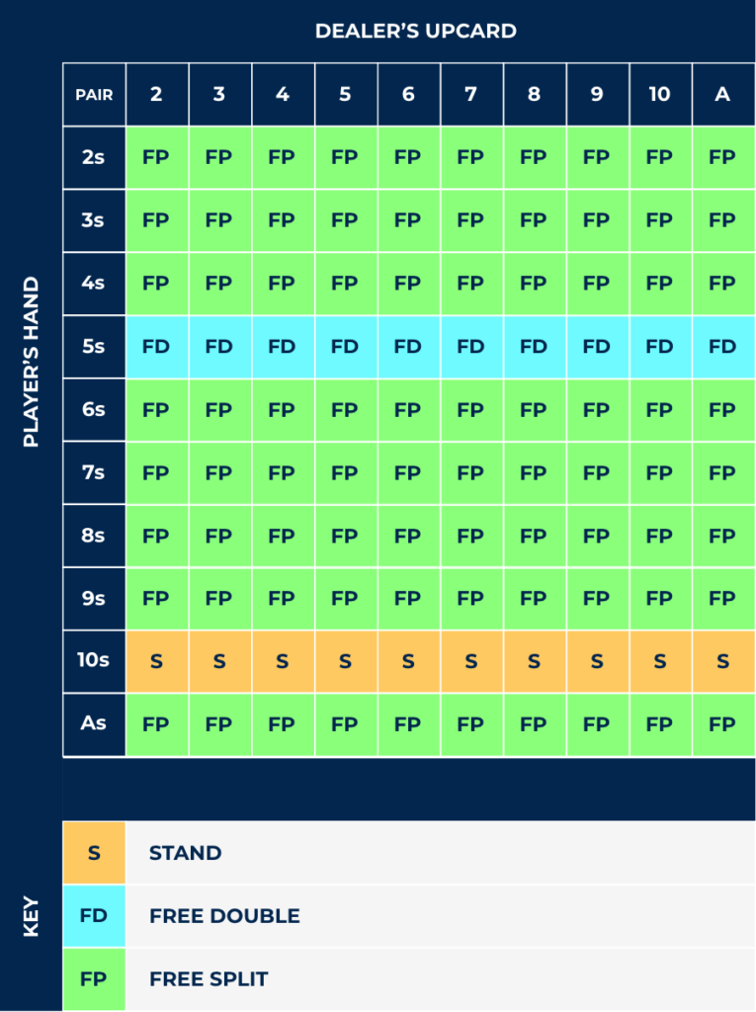Click the FREE SPLIT legend label

(x=209, y=979)
